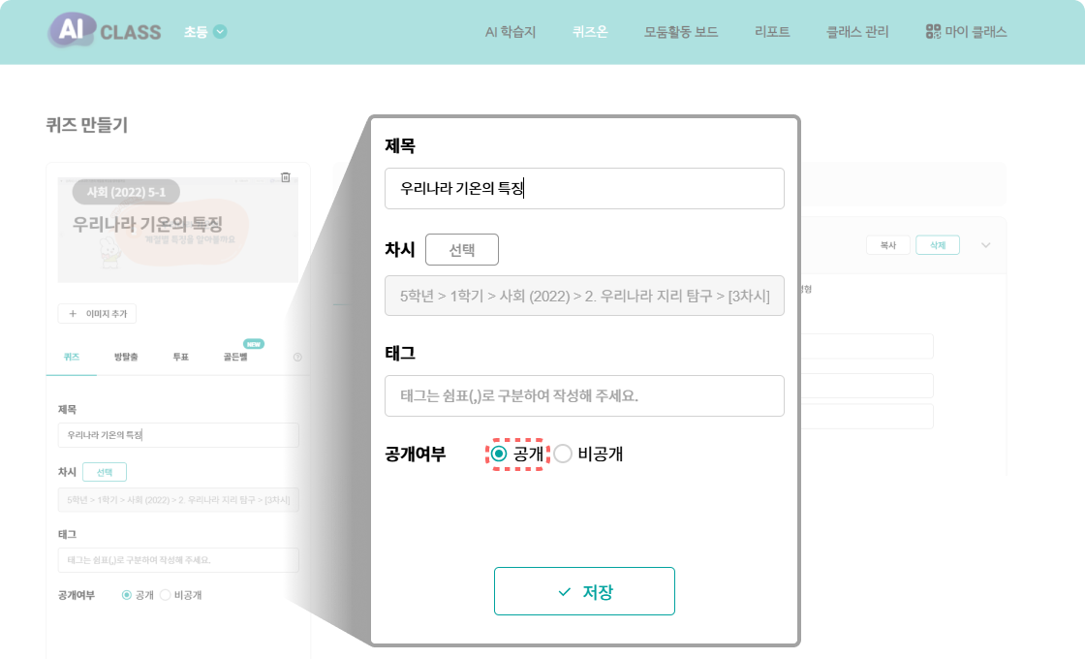The height and width of the screenshot is (659, 1085).
Task: Click the 마이 클래스 QR grid icon
Action: pyautogui.click(x=933, y=32)
